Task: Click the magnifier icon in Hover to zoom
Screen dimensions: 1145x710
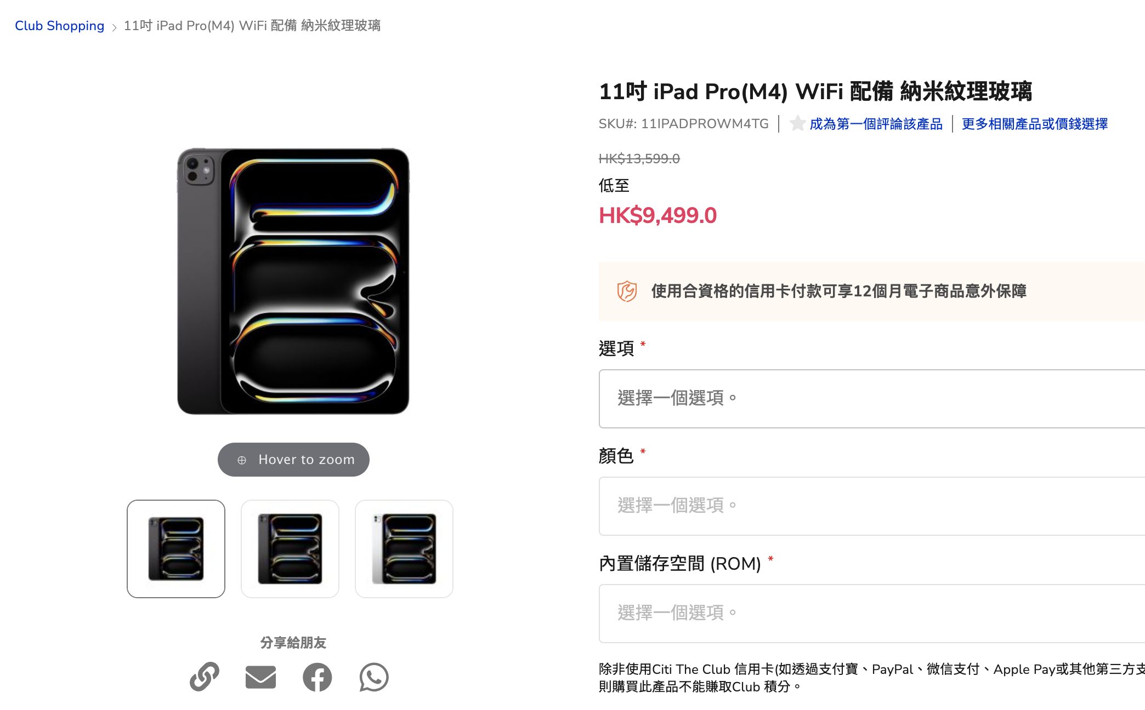Action: (x=242, y=460)
